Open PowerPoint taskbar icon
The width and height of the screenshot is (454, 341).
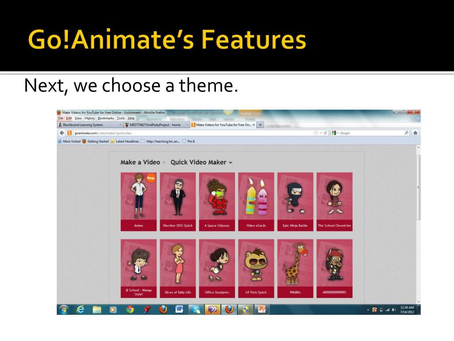262,309
